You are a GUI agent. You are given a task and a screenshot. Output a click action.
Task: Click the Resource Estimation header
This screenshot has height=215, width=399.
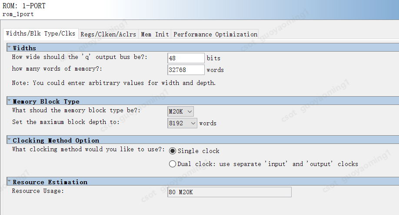coord(50,182)
